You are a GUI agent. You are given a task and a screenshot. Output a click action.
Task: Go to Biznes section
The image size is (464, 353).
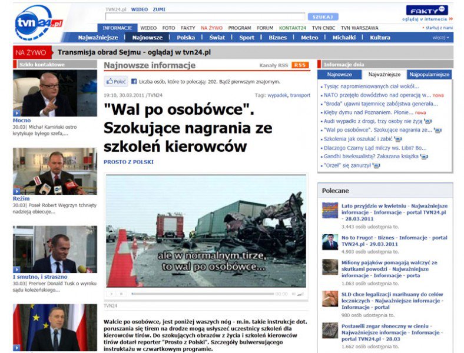point(277,38)
